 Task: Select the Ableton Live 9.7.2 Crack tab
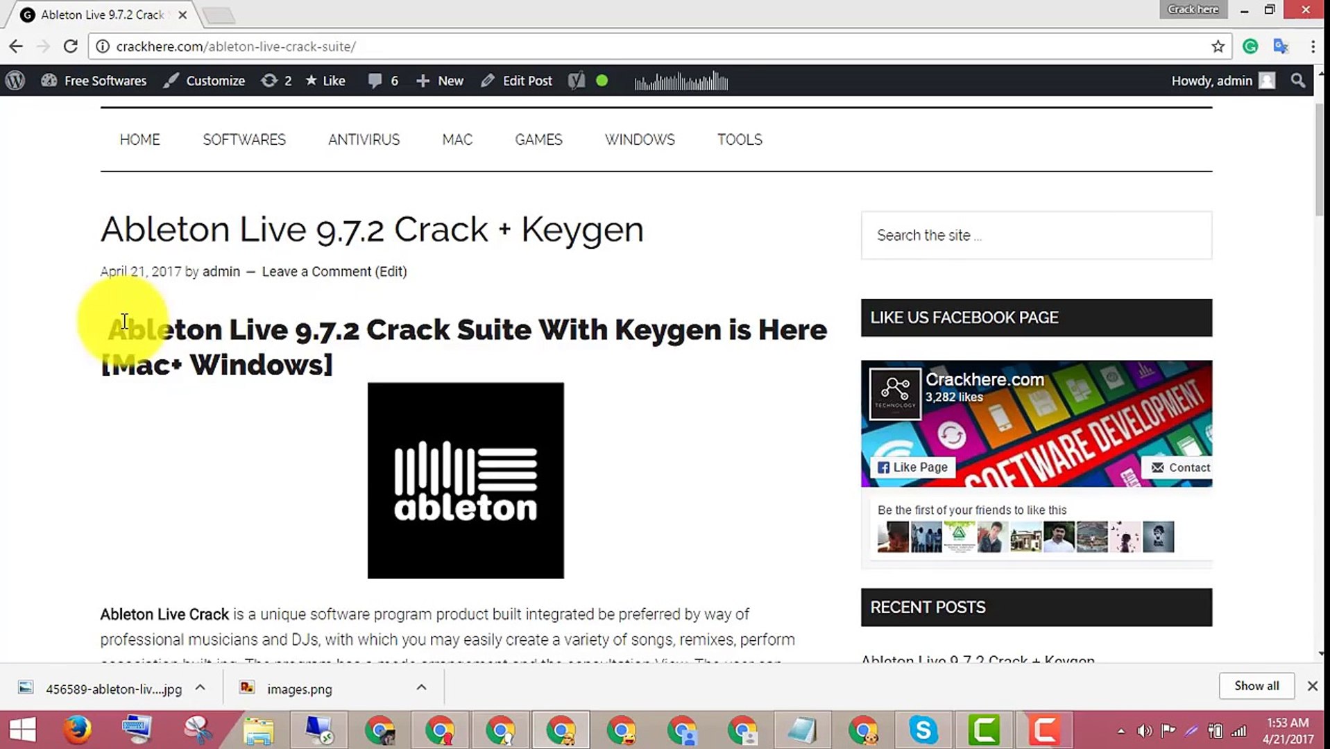tap(103, 15)
